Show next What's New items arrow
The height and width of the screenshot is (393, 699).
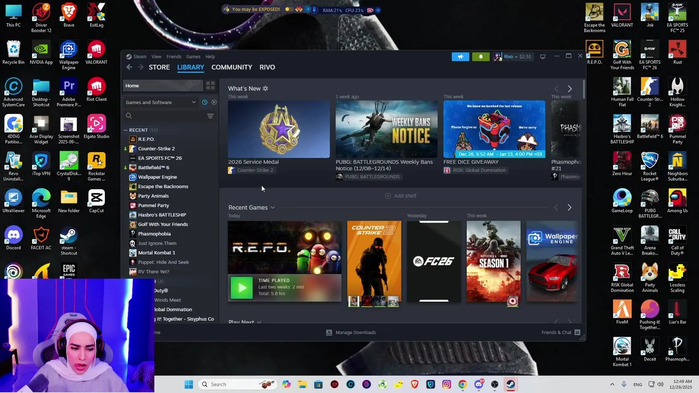pyautogui.click(x=570, y=89)
